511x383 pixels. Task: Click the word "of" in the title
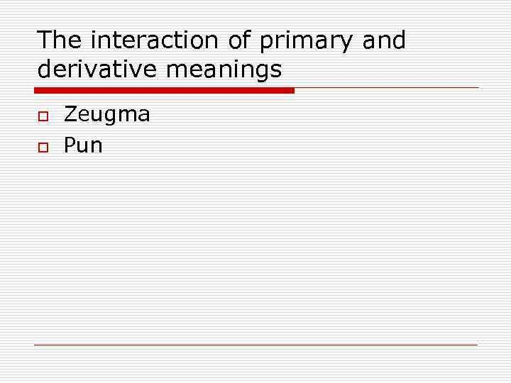[239, 40]
